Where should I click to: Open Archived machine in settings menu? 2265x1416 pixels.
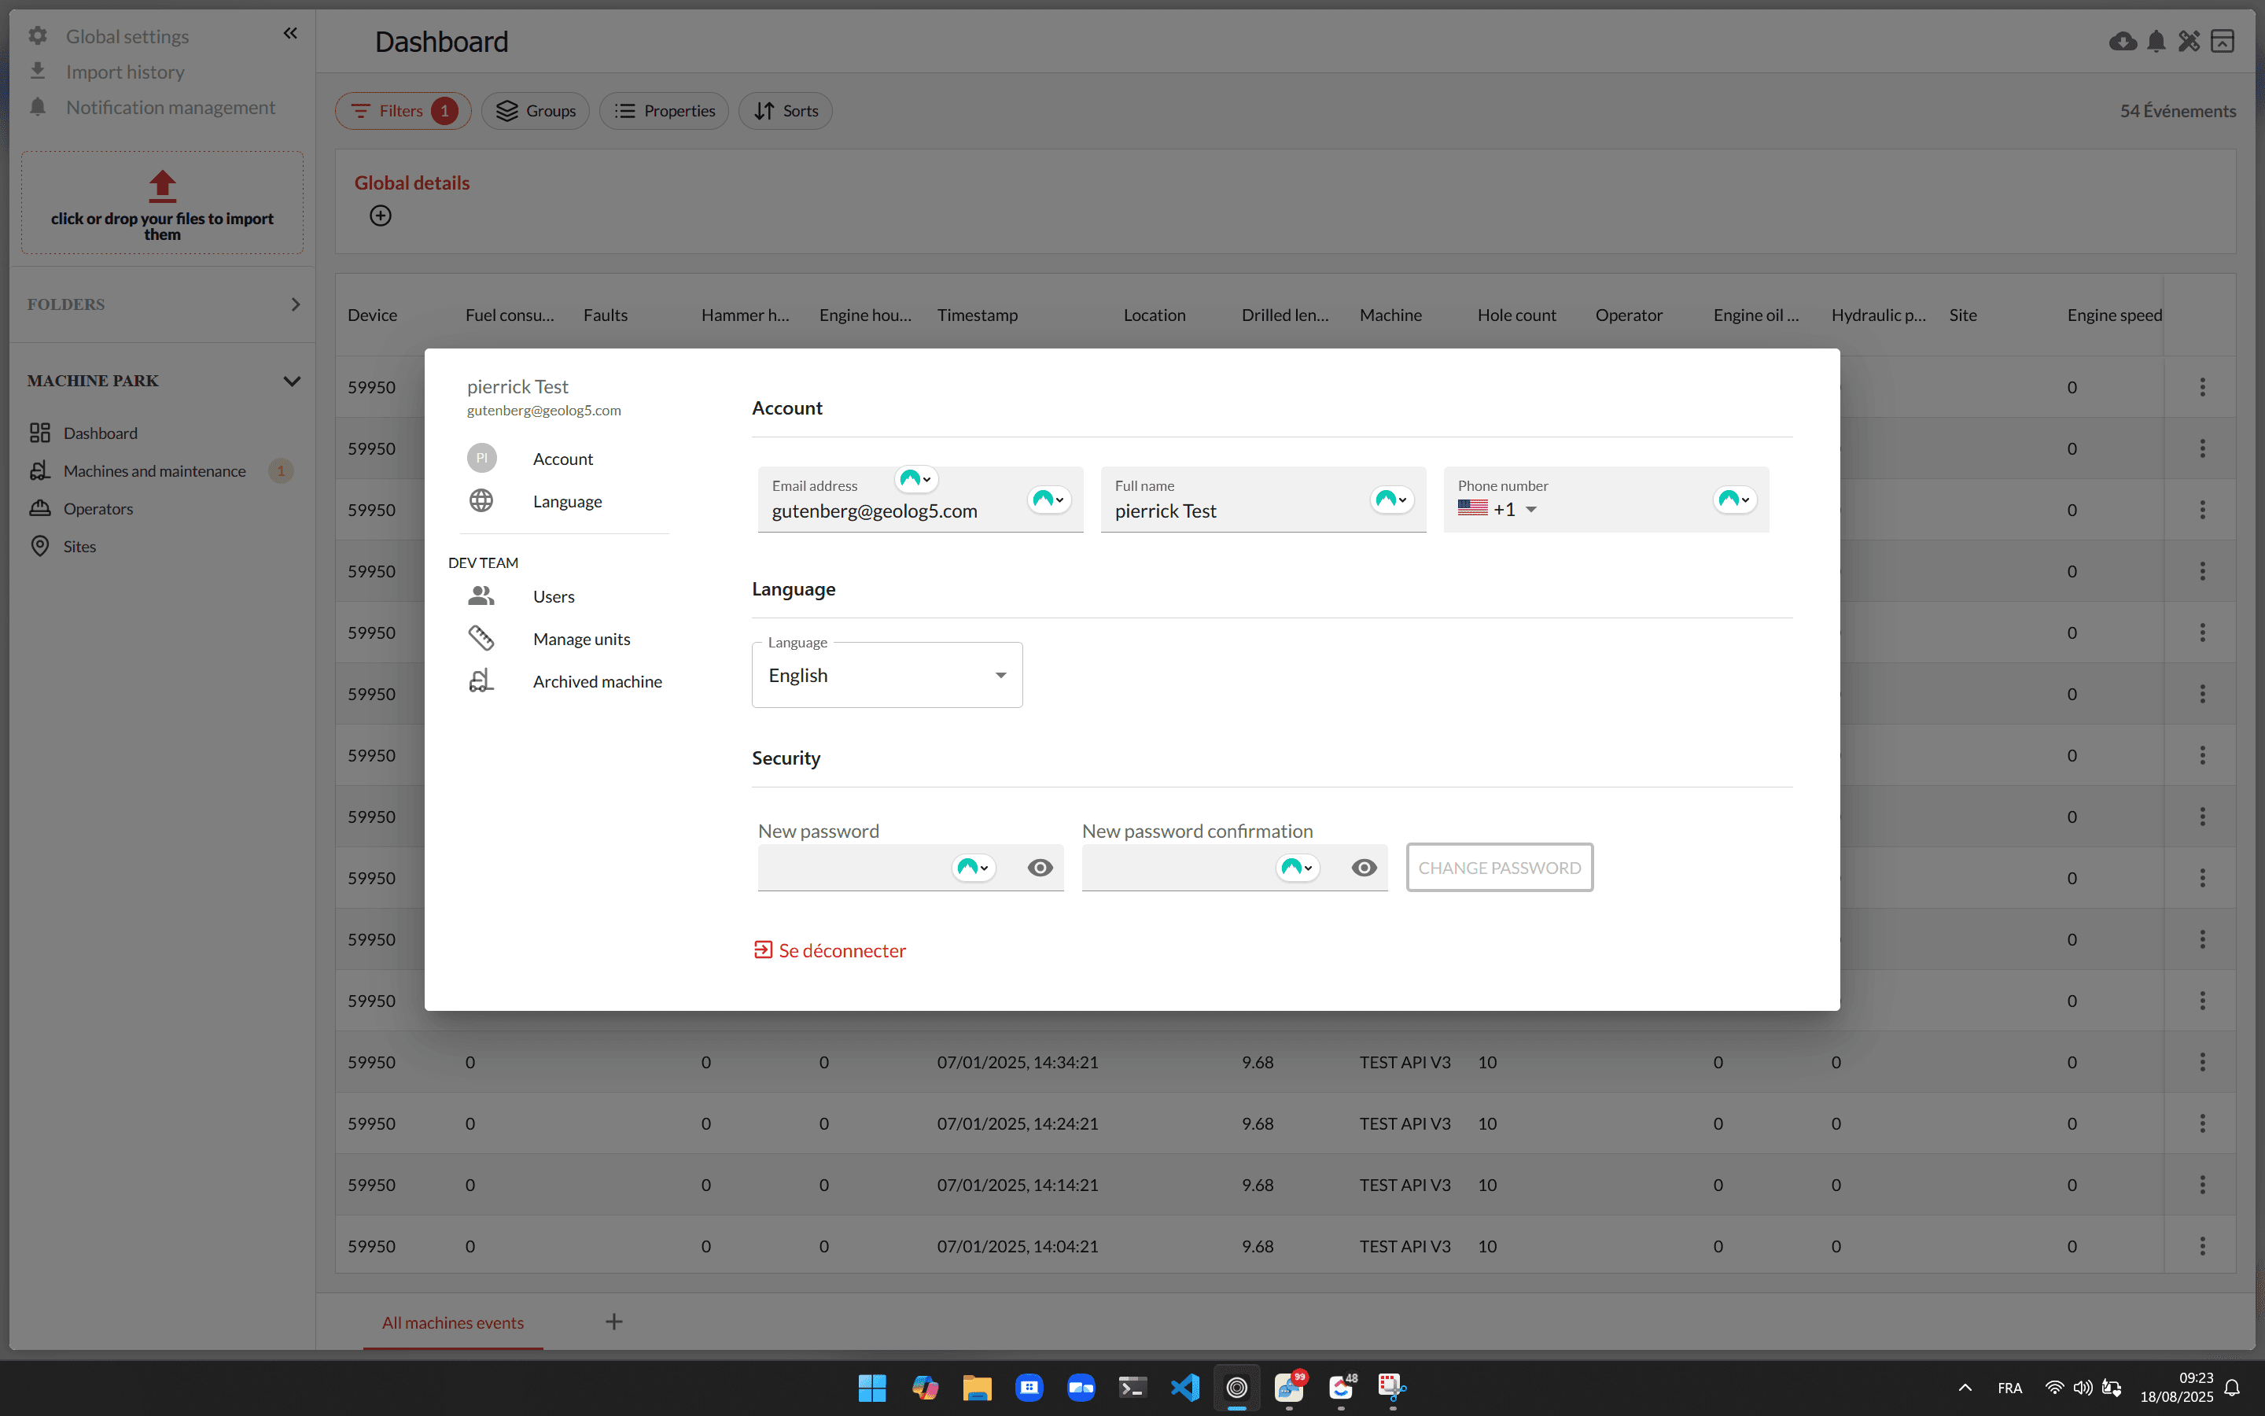[x=596, y=680]
